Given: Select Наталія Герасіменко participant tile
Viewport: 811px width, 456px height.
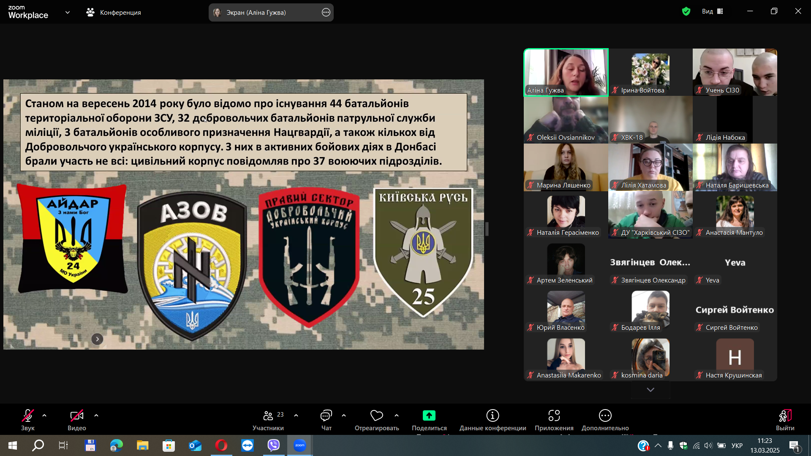Looking at the screenshot, I should 566,215.
